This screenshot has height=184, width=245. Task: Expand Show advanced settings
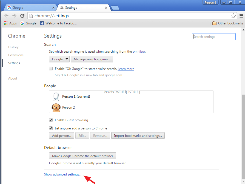(63, 174)
